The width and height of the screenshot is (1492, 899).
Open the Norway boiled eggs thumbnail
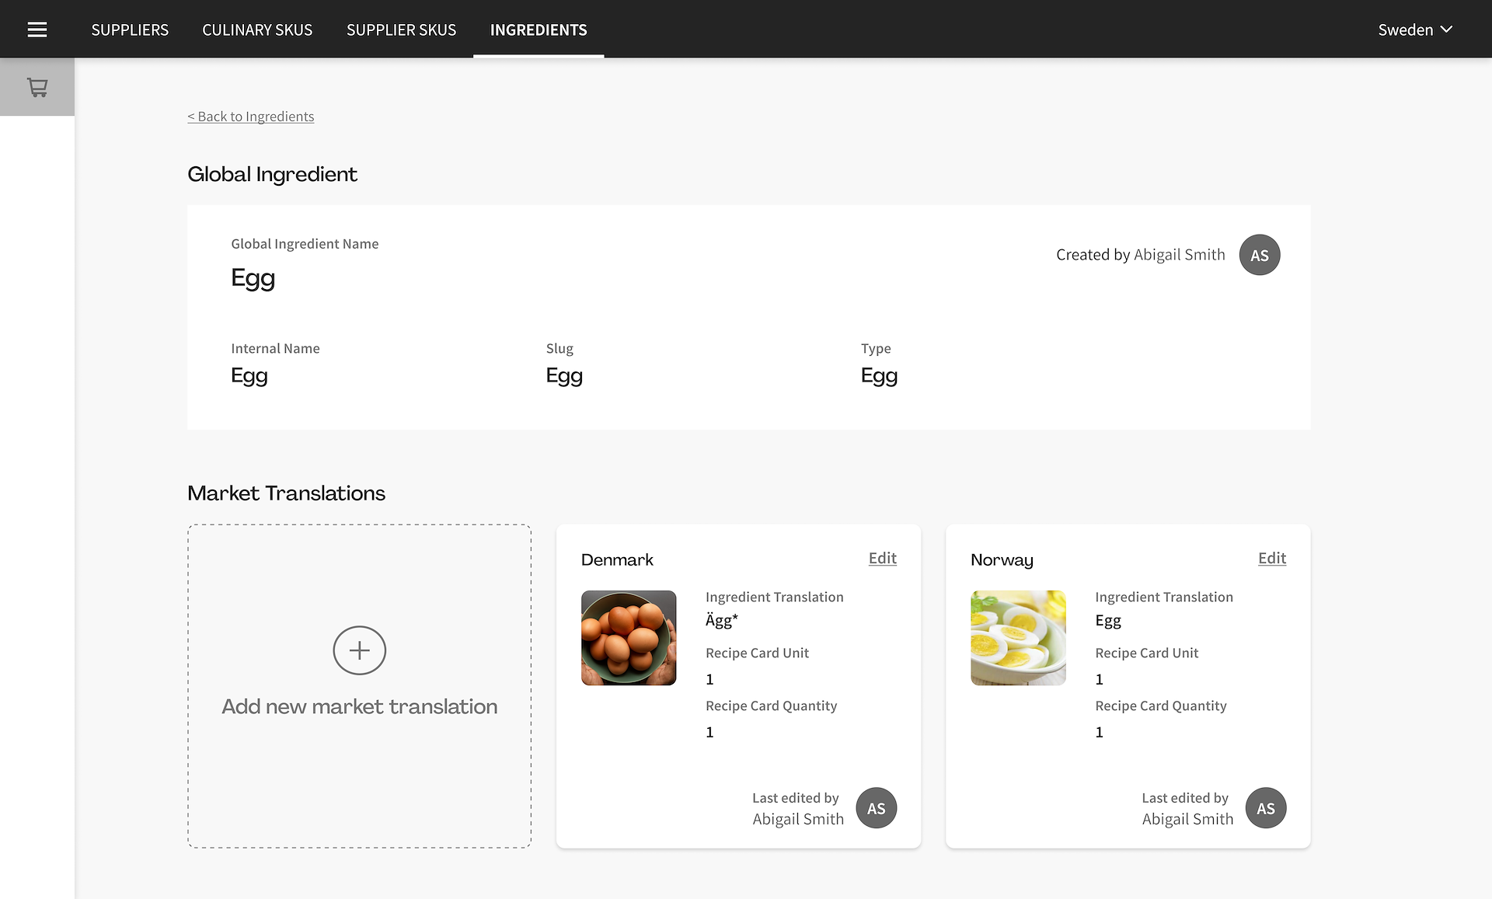[x=1018, y=638]
